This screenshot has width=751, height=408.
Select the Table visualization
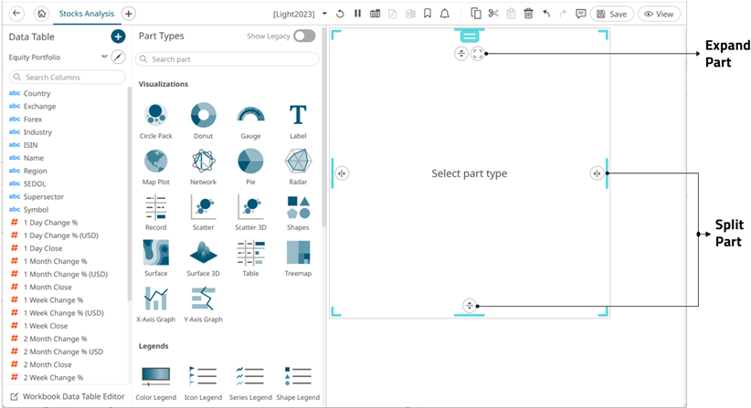click(x=250, y=258)
